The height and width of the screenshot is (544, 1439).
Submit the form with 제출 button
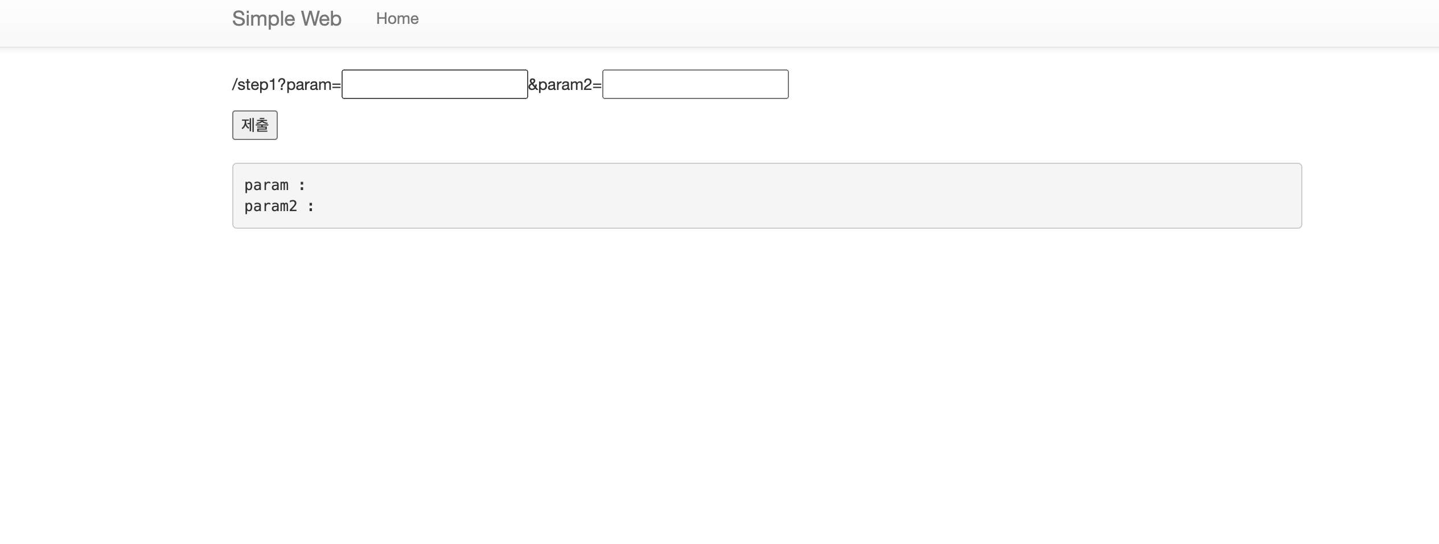[254, 125]
